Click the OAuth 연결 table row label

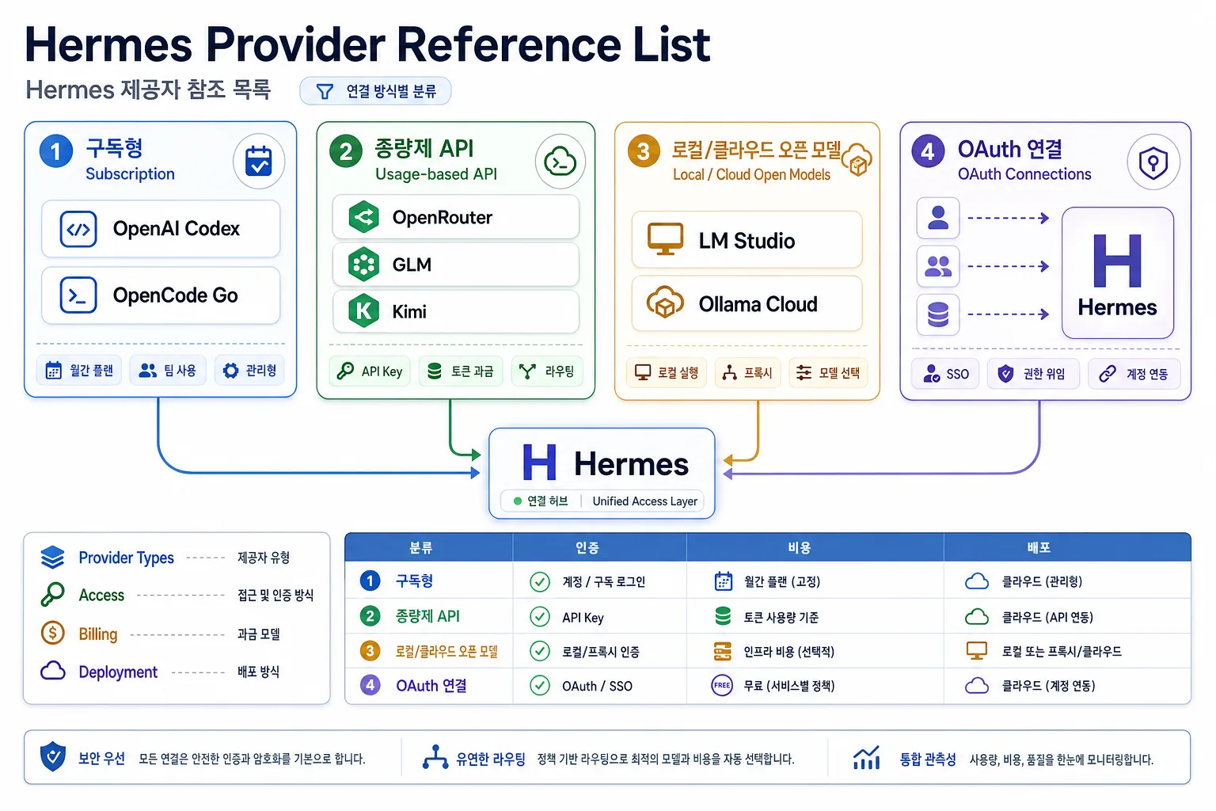point(431,685)
